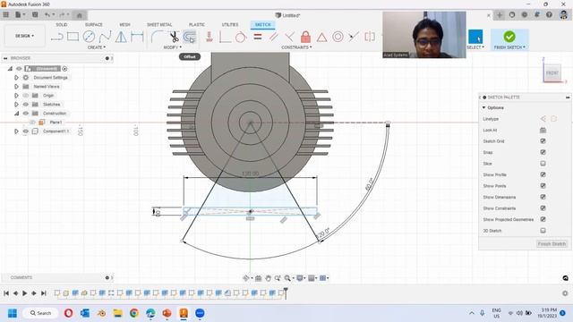Screen dimensions: 573x322
Task: Open the CREATE dropdown menu
Action: (x=97, y=47)
